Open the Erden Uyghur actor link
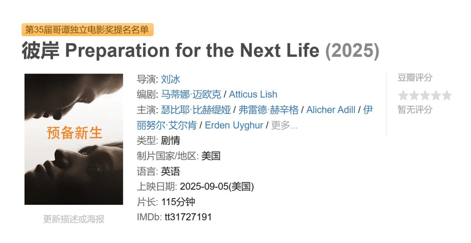The image size is (471, 243). [234, 125]
